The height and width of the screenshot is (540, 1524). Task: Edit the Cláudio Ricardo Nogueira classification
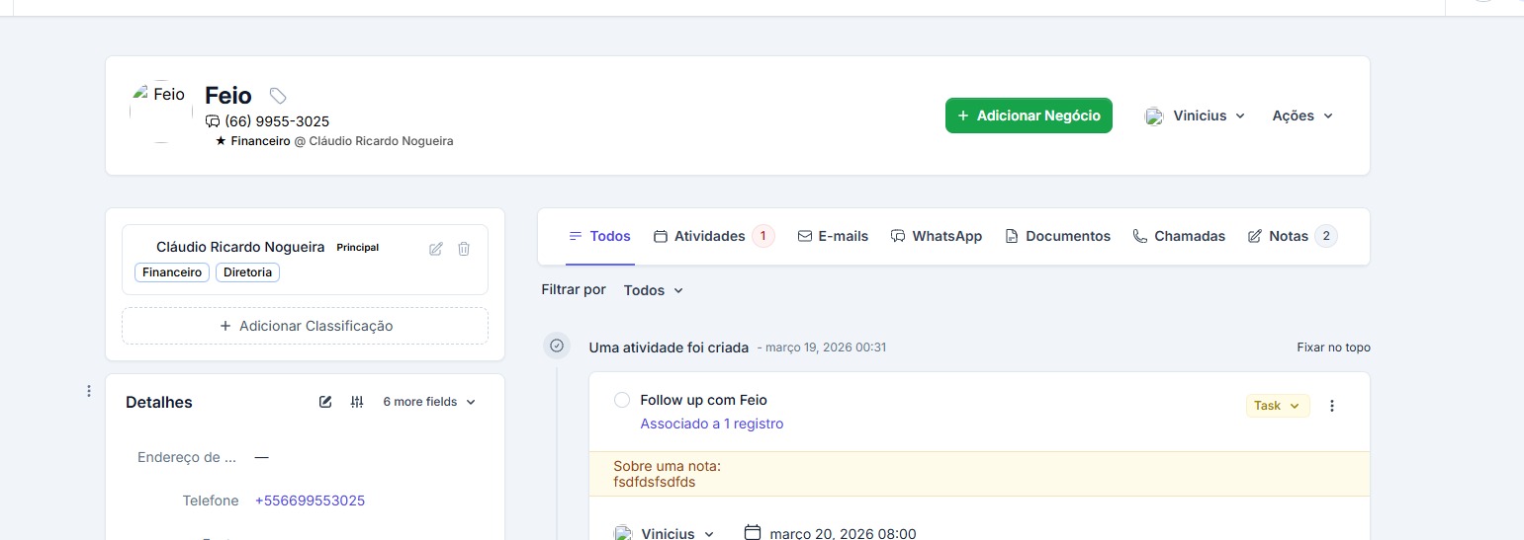tap(435, 249)
